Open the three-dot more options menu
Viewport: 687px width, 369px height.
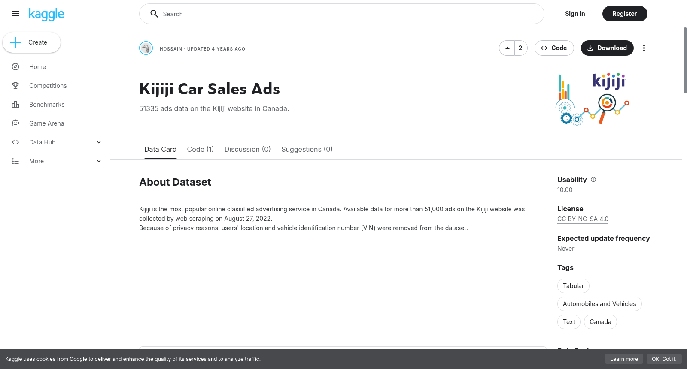(644, 48)
